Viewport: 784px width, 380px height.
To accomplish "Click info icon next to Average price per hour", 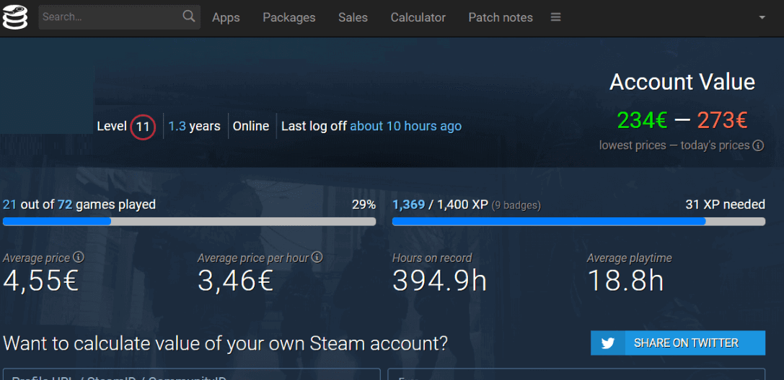I will (x=317, y=257).
